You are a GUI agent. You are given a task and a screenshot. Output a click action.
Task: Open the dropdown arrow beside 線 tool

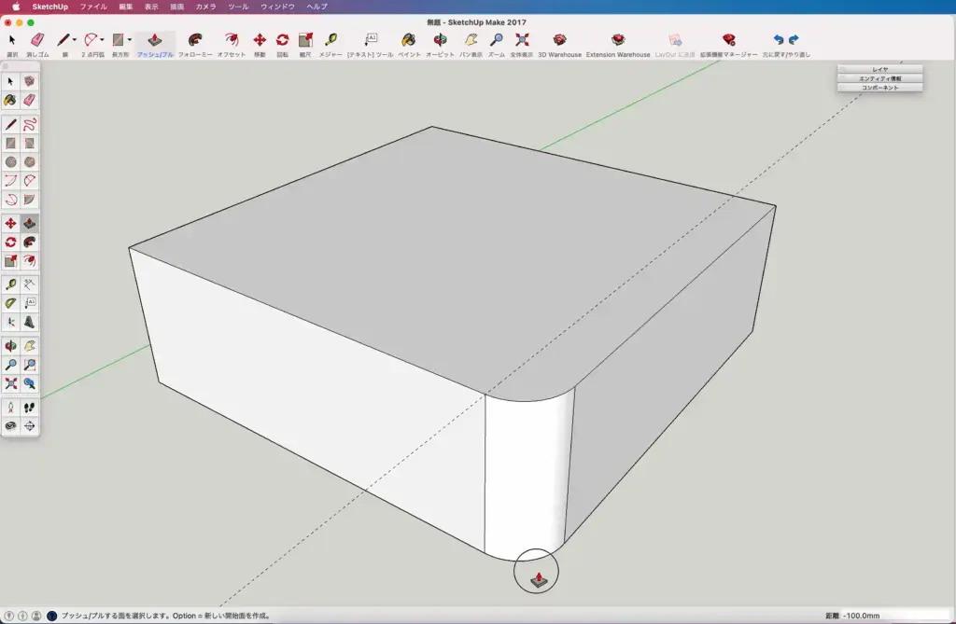point(75,40)
